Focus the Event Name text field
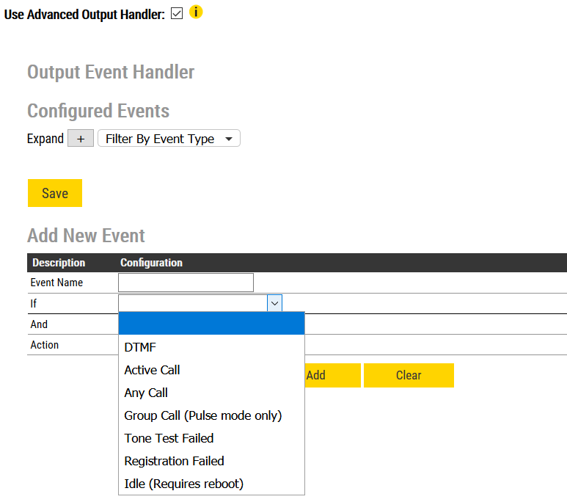This screenshot has width=567, height=502. tap(186, 283)
